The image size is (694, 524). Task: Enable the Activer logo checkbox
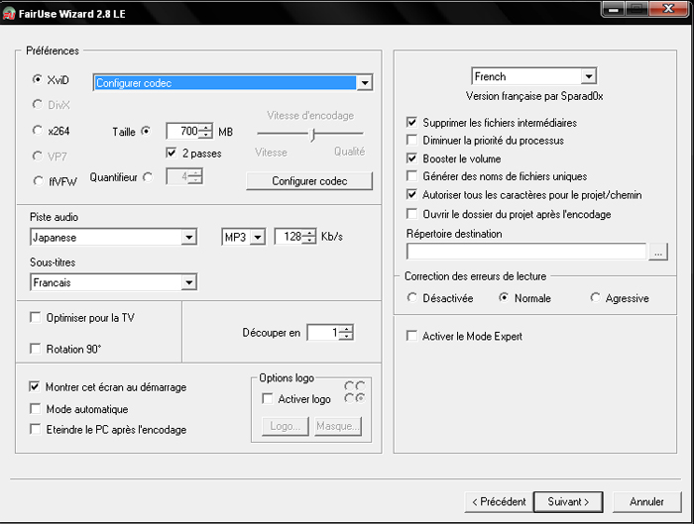[x=268, y=398]
